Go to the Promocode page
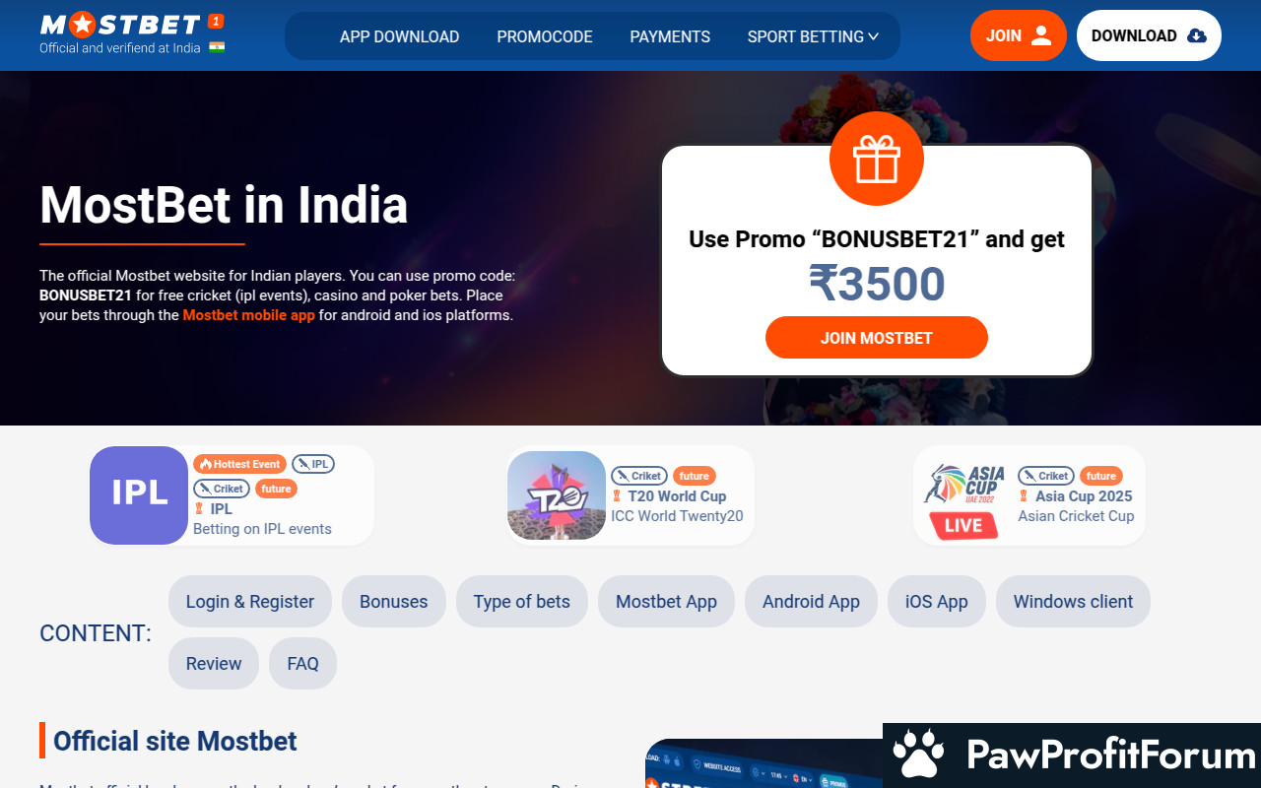1261x788 pixels. click(545, 36)
